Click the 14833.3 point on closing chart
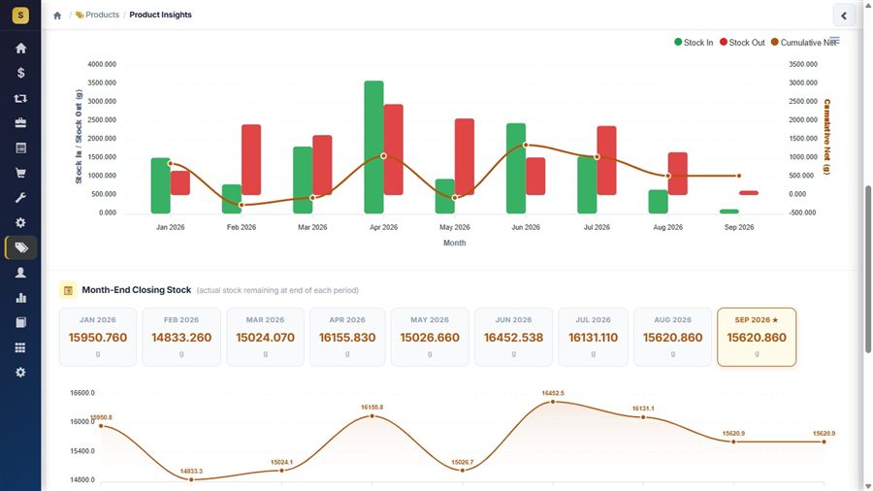Viewport: 873px width, 491px height. pos(191,479)
